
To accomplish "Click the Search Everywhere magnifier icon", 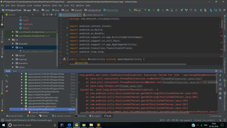I will click(220, 10).
